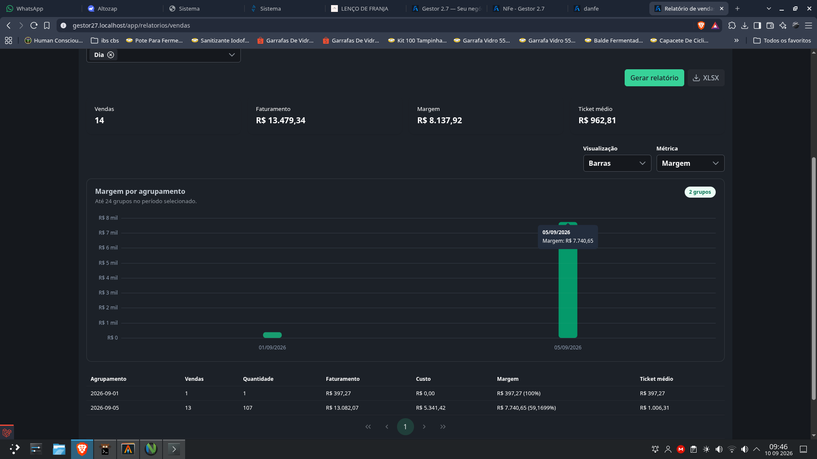The image size is (817, 459).
Task: Select row 2026-09-05 in table
Action: (x=405, y=408)
